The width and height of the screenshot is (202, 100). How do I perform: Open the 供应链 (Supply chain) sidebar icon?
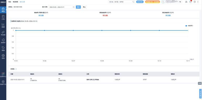point(3,33)
